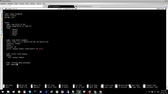This screenshot has height=94, width=168.
Task: Click the scroll-up arrow of terminal scrollbar
Action: pos(167,9)
